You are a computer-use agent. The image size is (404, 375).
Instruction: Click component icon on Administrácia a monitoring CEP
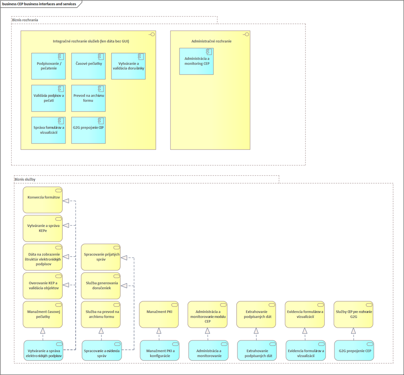[209, 52]
